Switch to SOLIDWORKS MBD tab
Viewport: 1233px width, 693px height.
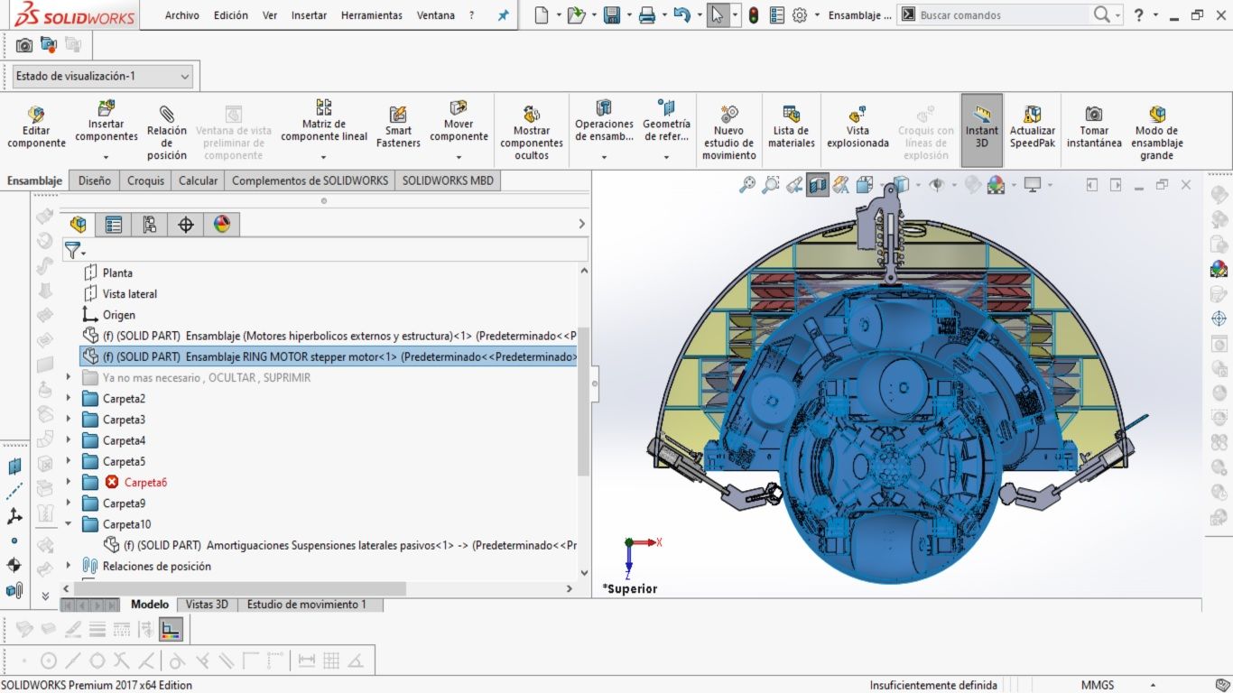point(448,180)
